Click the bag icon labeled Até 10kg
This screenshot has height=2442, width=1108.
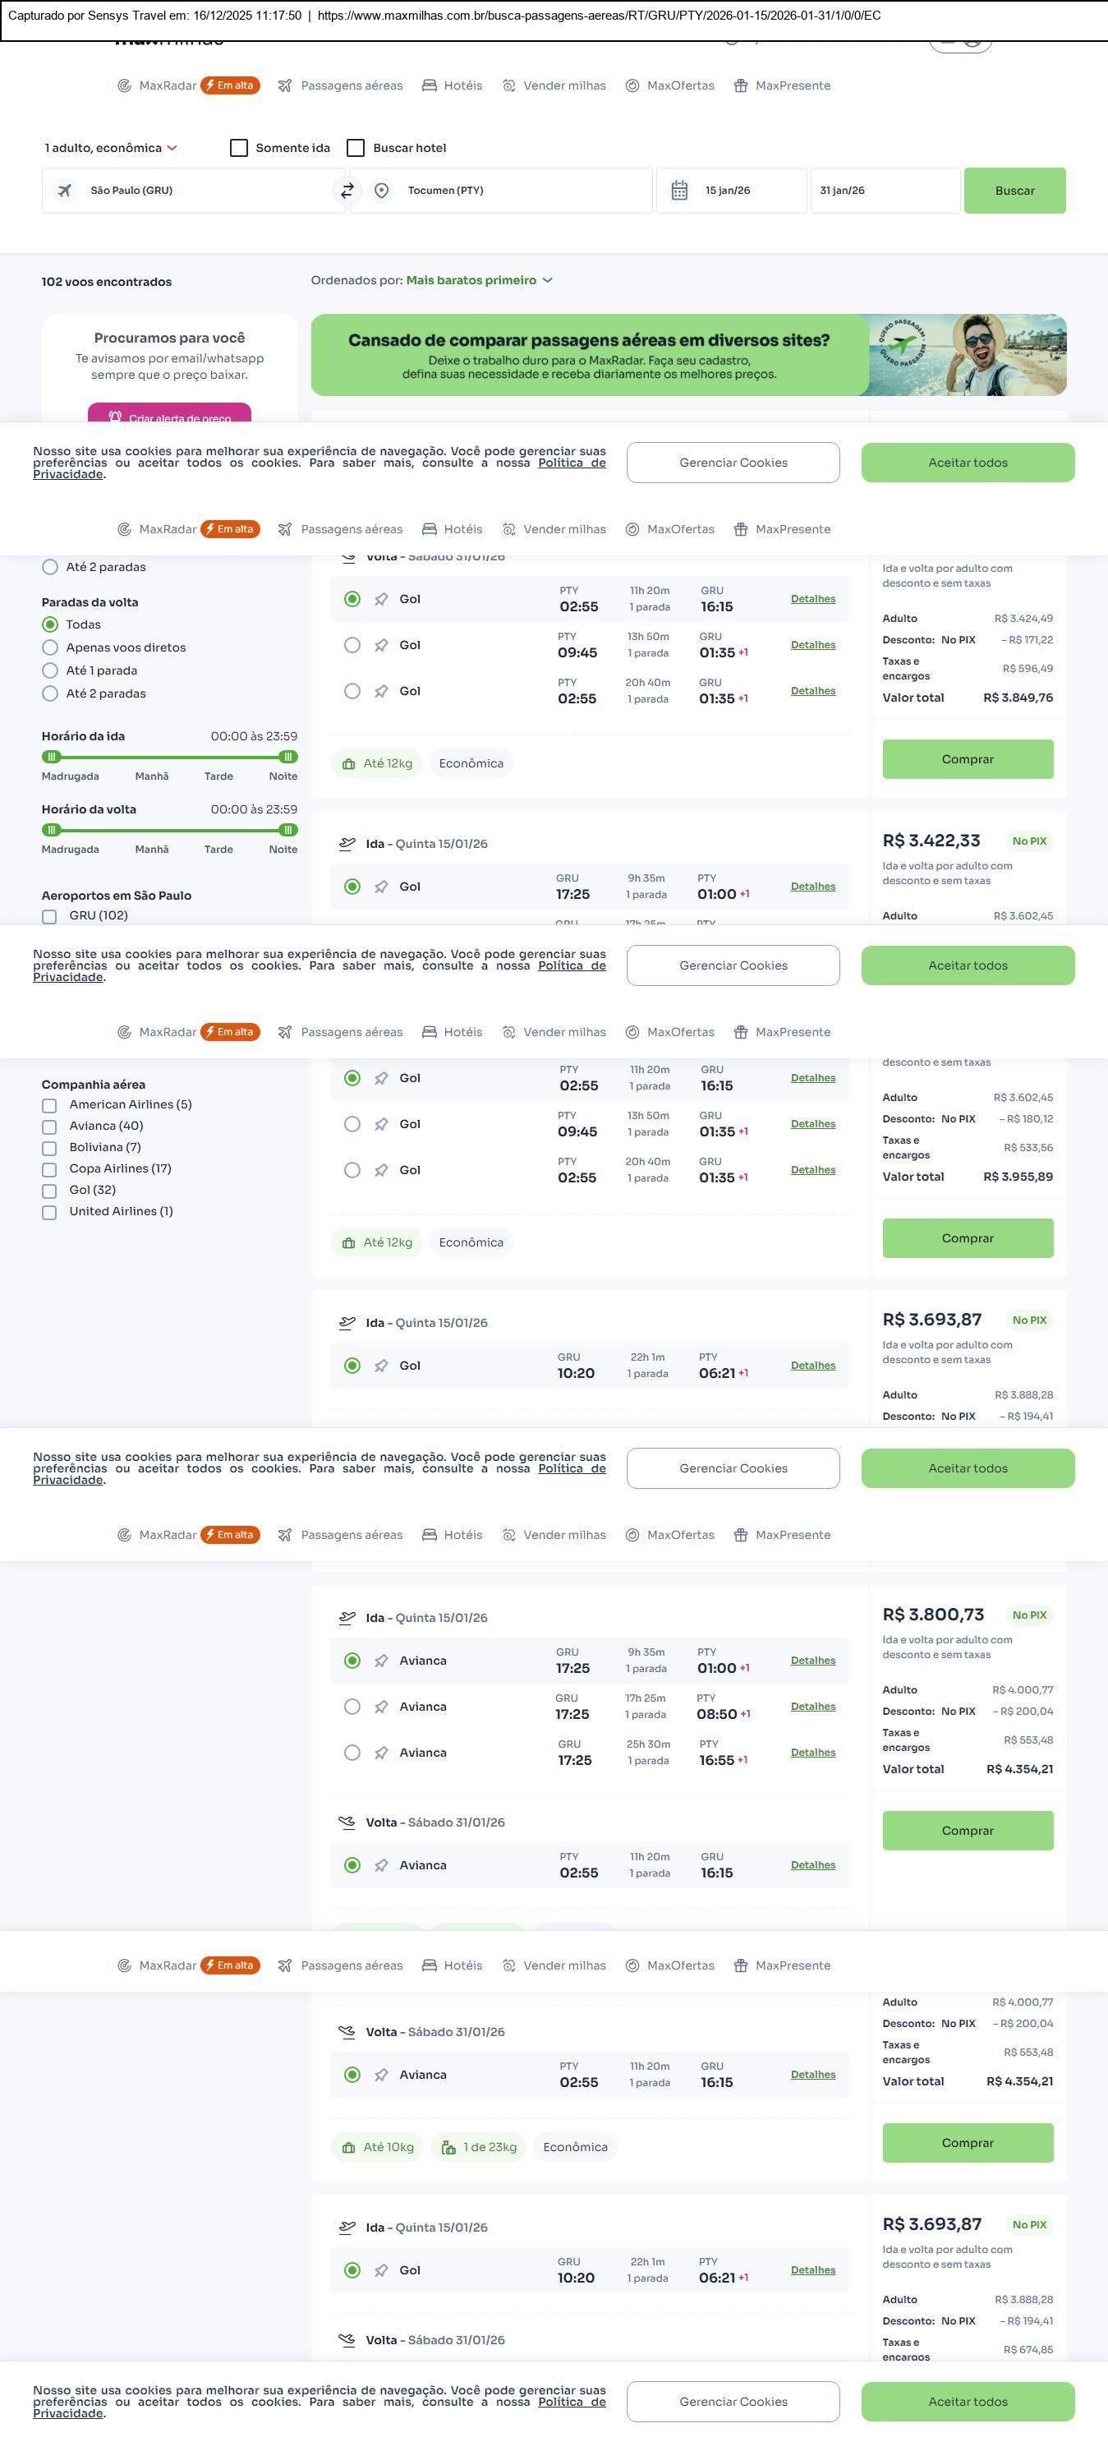(x=349, y=2147)
